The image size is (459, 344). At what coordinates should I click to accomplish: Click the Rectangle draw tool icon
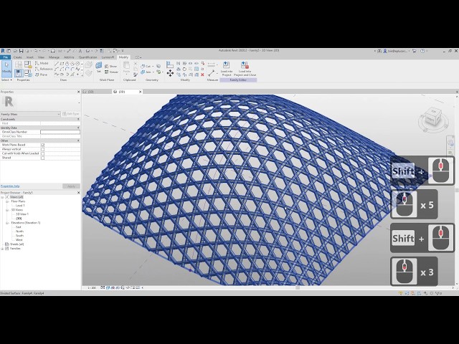tap(62, 64)
